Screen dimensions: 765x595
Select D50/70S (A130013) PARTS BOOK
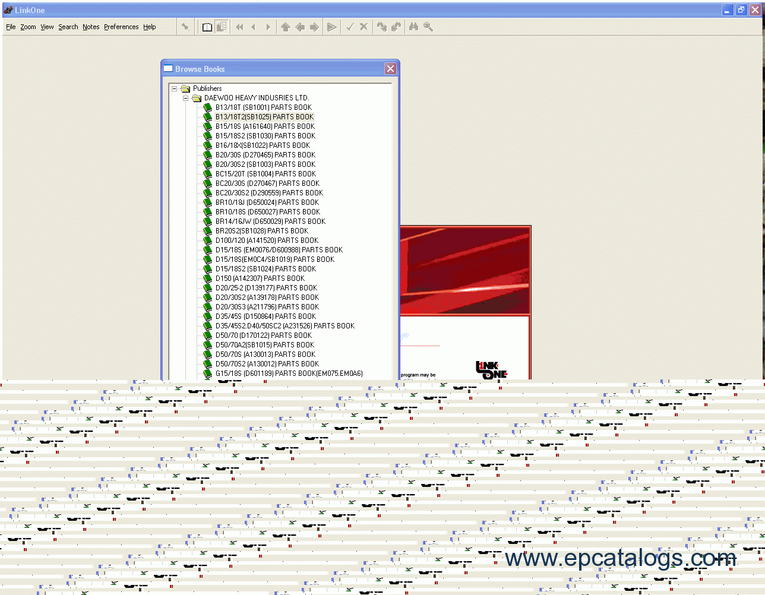(265, 355)
